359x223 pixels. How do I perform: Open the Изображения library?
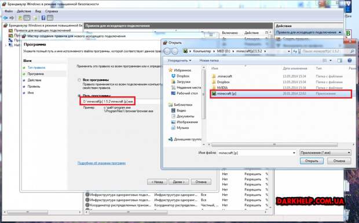pyautogui.click(x=184, y=122)
